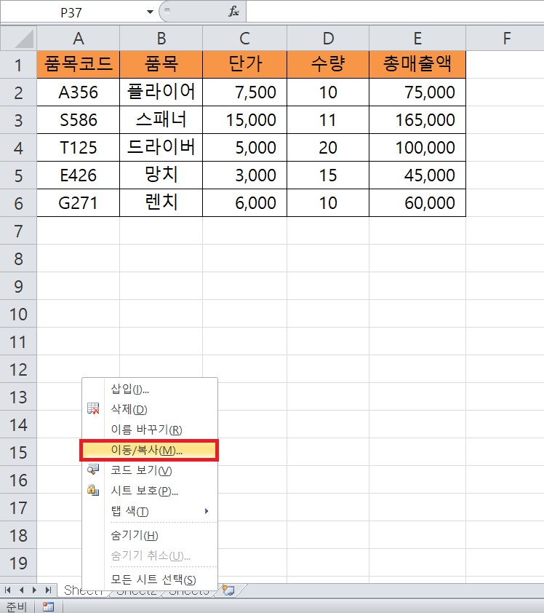Go to previous sheet navigation arrow
Image resolution: width=544 pixels, height=613 pixels.
[x=22, y=590]
